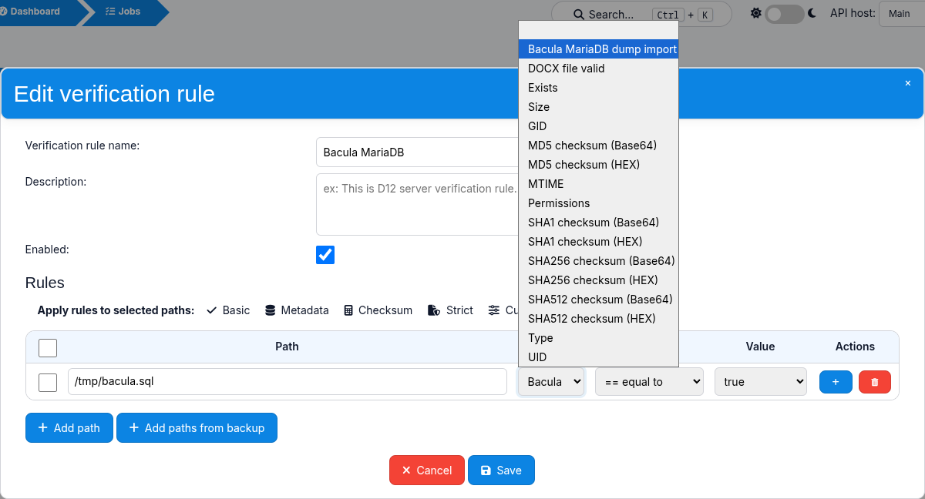Open the '== equal to' operator dropdown
Screen dimensions: 925x499
coord(649,382)
